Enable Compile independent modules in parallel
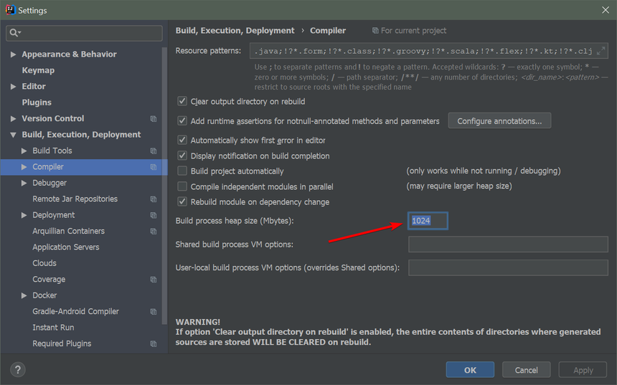This screenshot has width=617, height=385. [182, 186]
